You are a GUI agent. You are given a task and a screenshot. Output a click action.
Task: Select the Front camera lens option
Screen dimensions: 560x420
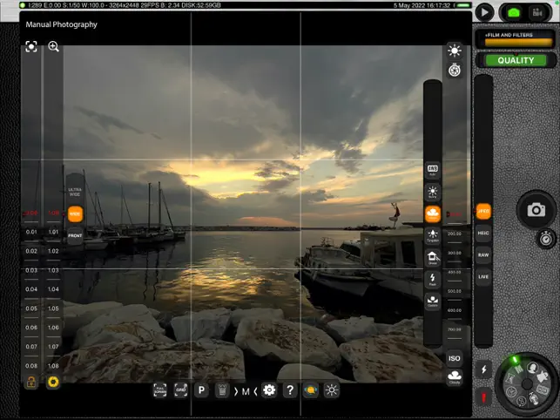click(x=75, y=235)
